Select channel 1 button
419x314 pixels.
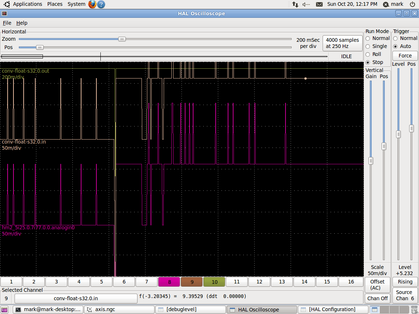[x=11, y=282]
